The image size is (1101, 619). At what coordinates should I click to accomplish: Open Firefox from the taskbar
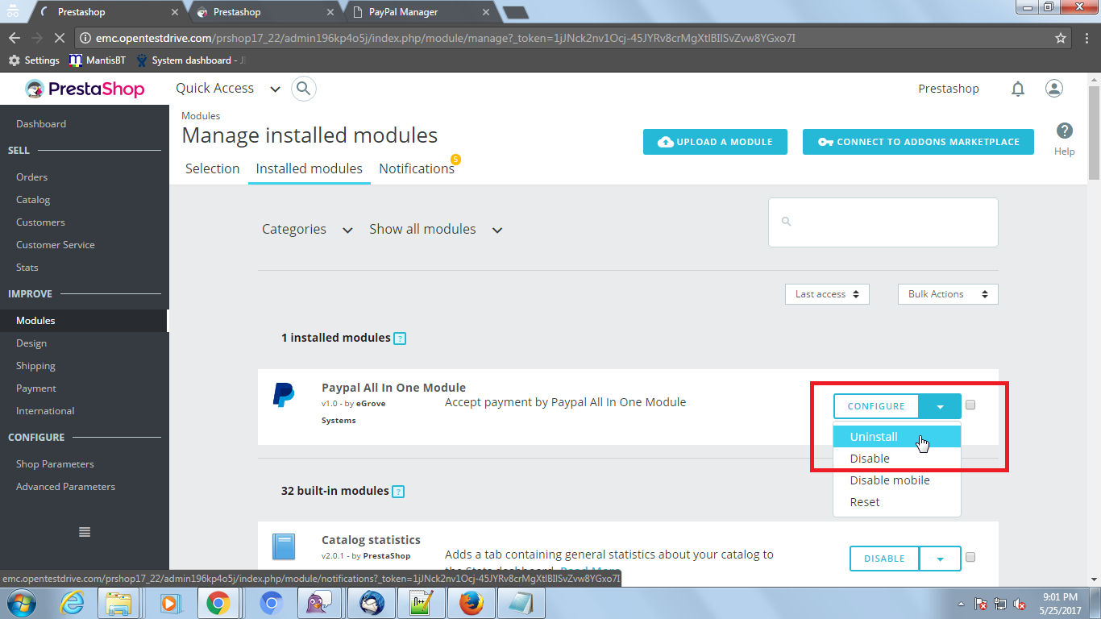tap(471, 603)
